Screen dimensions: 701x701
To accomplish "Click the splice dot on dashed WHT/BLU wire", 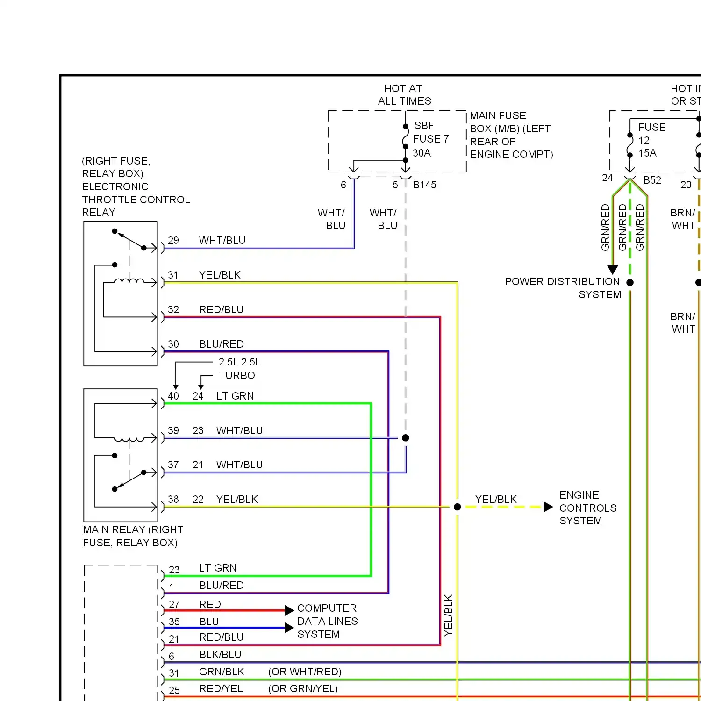I will tap(406, 438).
